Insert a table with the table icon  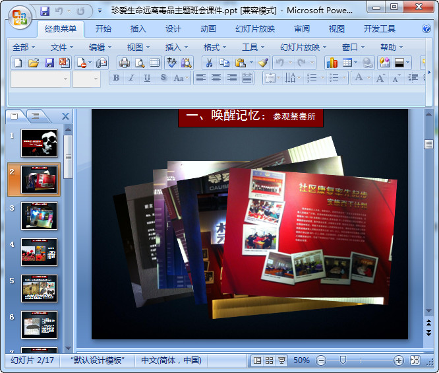(x=347, y=63)
